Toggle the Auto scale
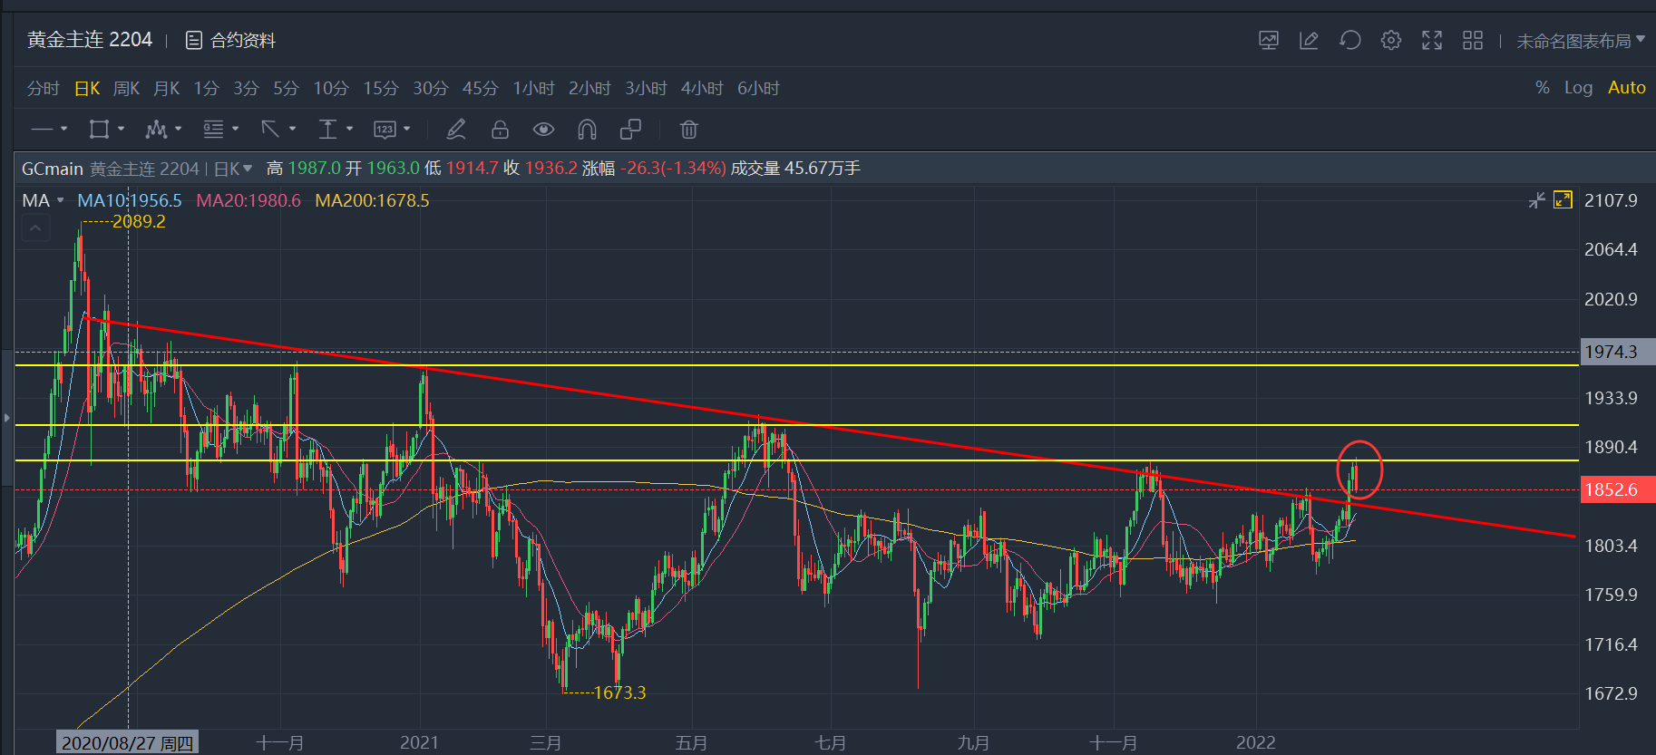Screen dimensions: 1656x755 click(1627, 87)
